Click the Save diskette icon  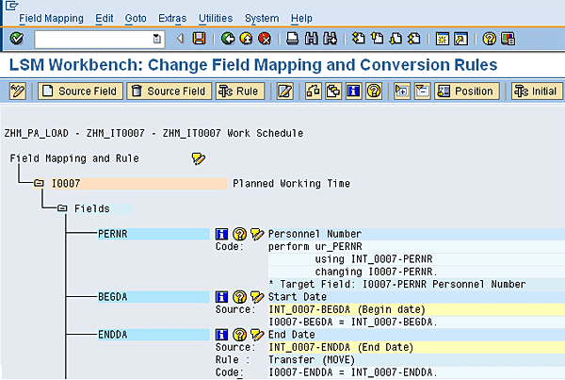tap(199, 39)
